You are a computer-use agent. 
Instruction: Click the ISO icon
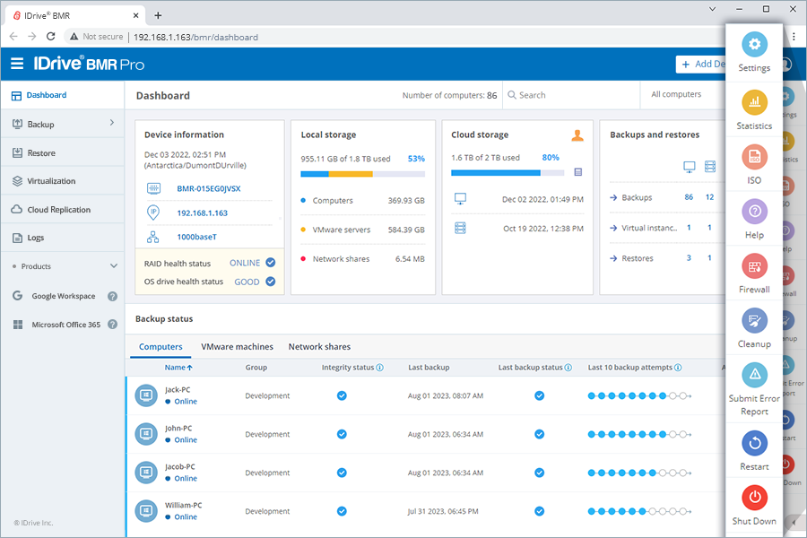click(x=754, y=157)
